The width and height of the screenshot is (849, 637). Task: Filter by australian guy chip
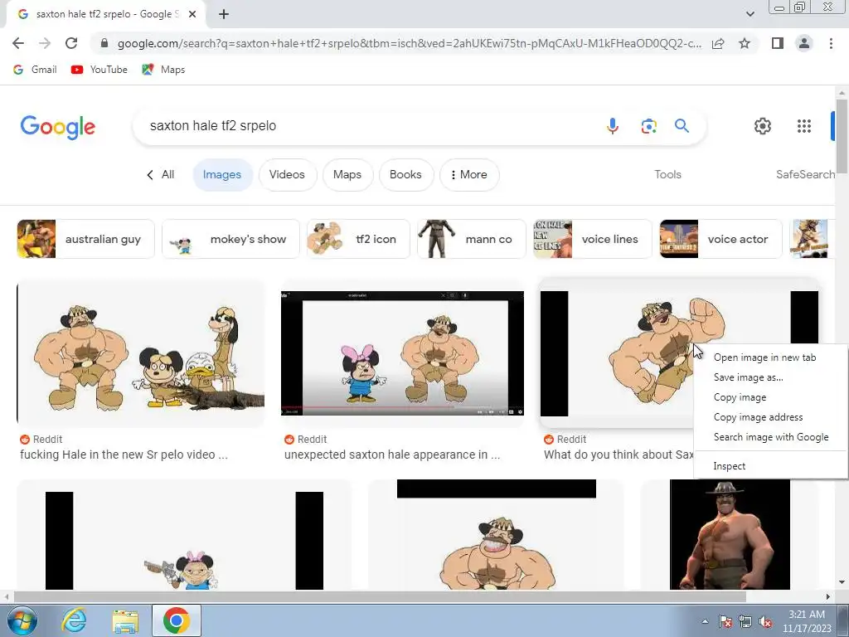[85, 239]
